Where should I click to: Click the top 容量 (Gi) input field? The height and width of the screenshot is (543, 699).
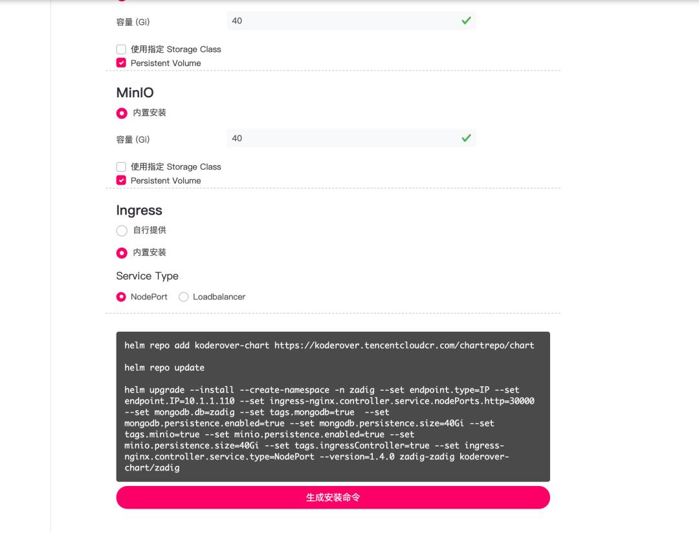(x=351, y=21)
